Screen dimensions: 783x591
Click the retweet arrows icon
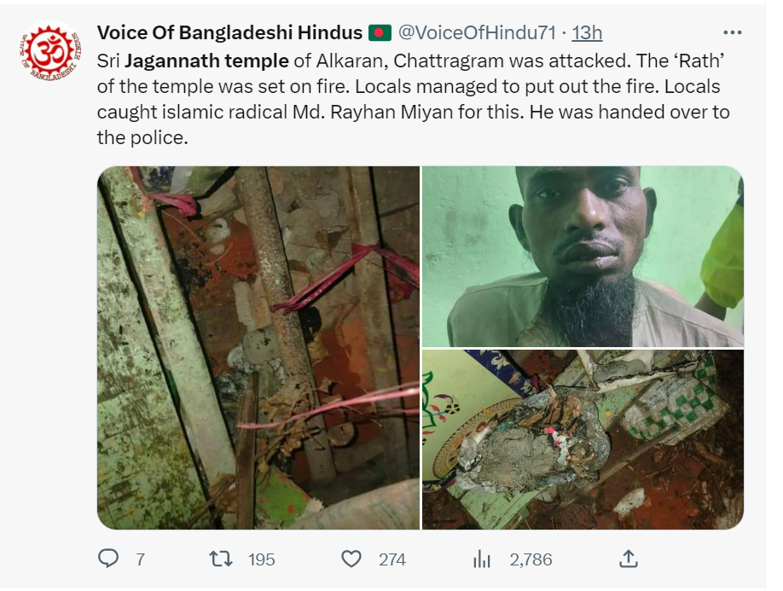(221, 559)
